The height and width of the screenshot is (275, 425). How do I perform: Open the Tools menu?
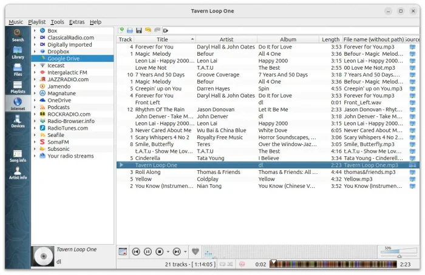click(58, 22)
